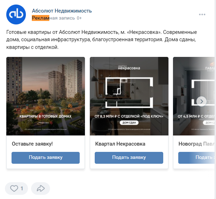The image size is (216, 199).
Task: Click the Абсолют Недвижимость blue logo avatar
Action: click(x=16, y=14)
